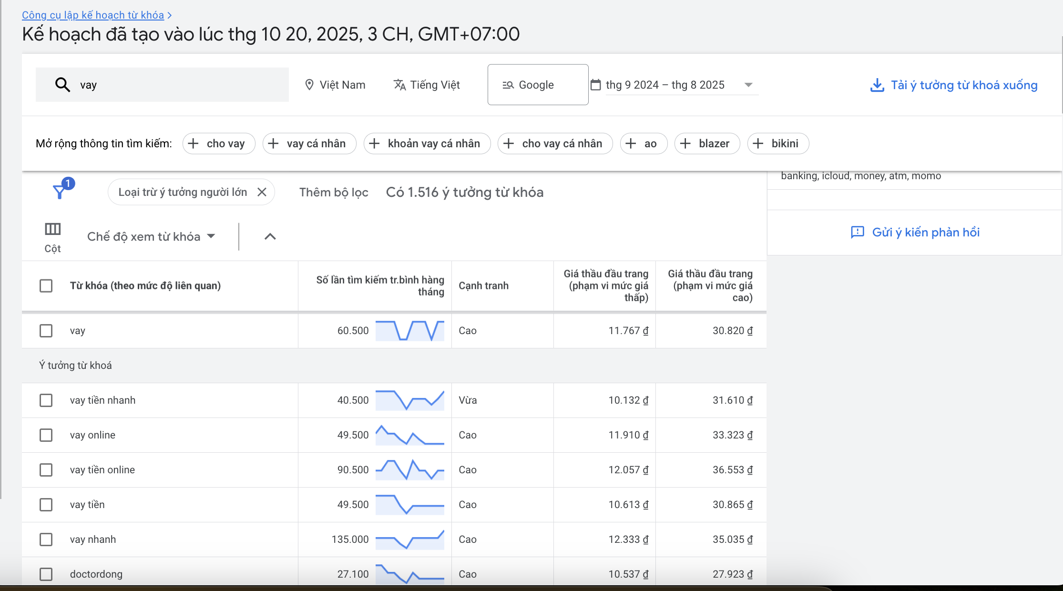Click the filter funnel icon
Image resolution: width=1063 pixels, height=591 pixels.
[x=60, y=192]
